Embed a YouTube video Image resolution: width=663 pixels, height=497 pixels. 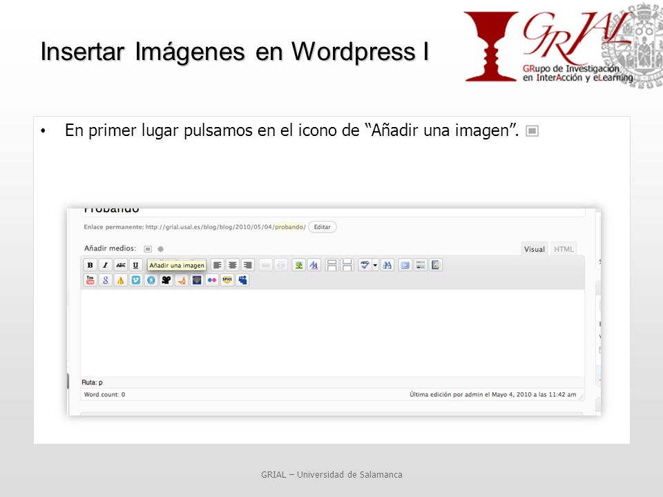pyautogui.click(x=90, y=280)
